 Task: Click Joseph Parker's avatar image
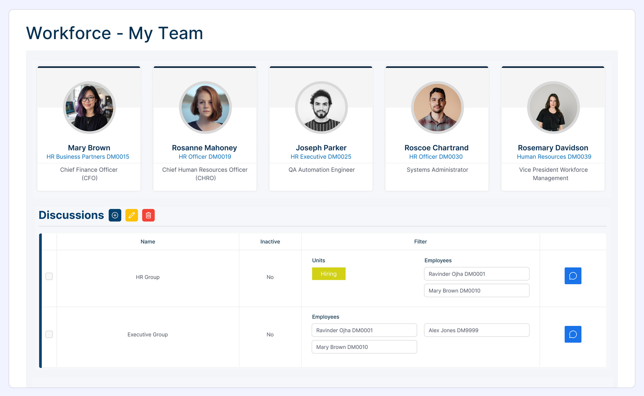coord(321,108)
